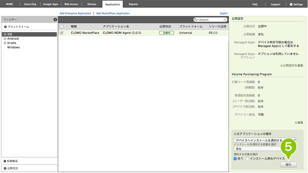The width and height of the screenshot is (308, 173).
Task: Expand the Kindle platform tree node
Action: click(5, 43)
